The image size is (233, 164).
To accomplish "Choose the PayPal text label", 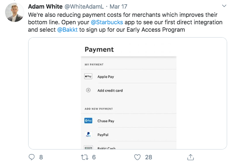I will [103, 135].
